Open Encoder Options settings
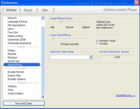The width and height of the screenshot is (140, 109). pos(17,79)
